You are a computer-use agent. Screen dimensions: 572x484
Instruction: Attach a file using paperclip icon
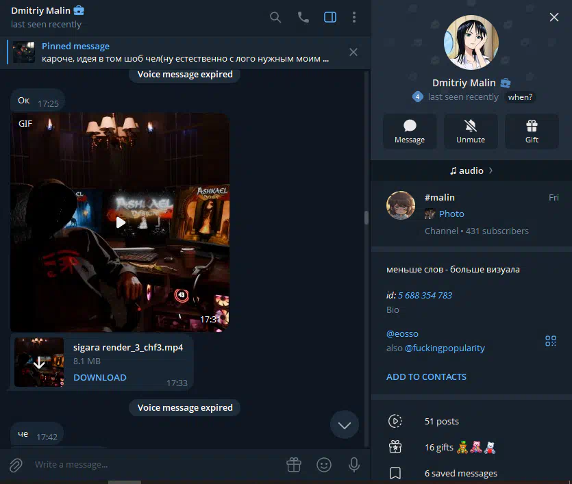15,465
